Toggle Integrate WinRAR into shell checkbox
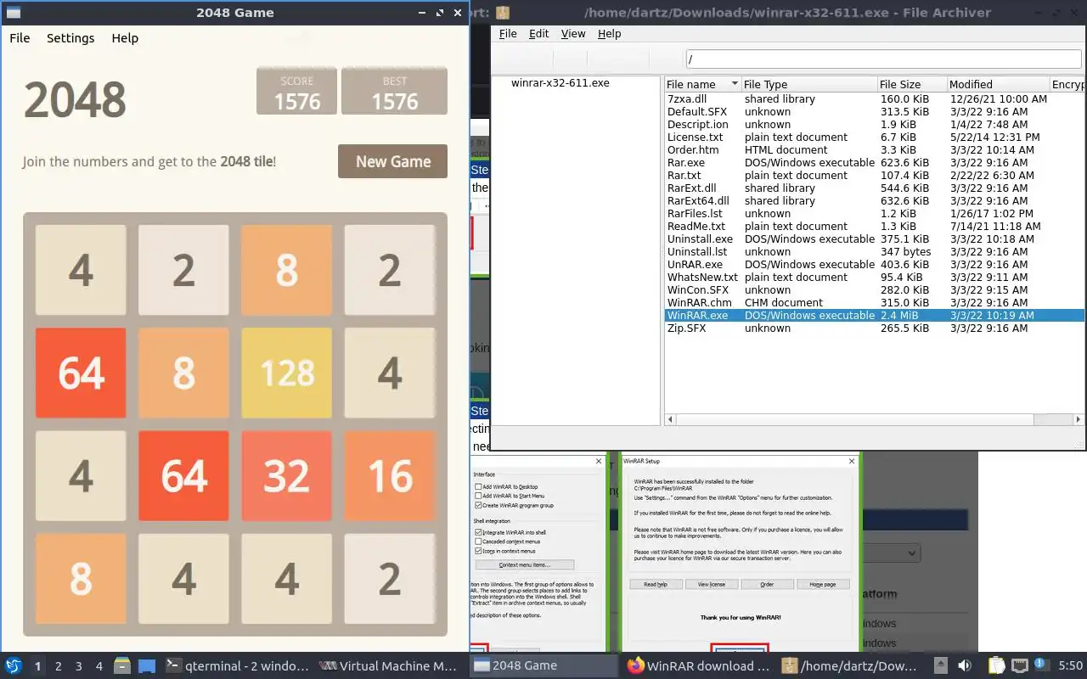Image resolution: width=1087 pixels, height=679 pixels. [479, 532]
